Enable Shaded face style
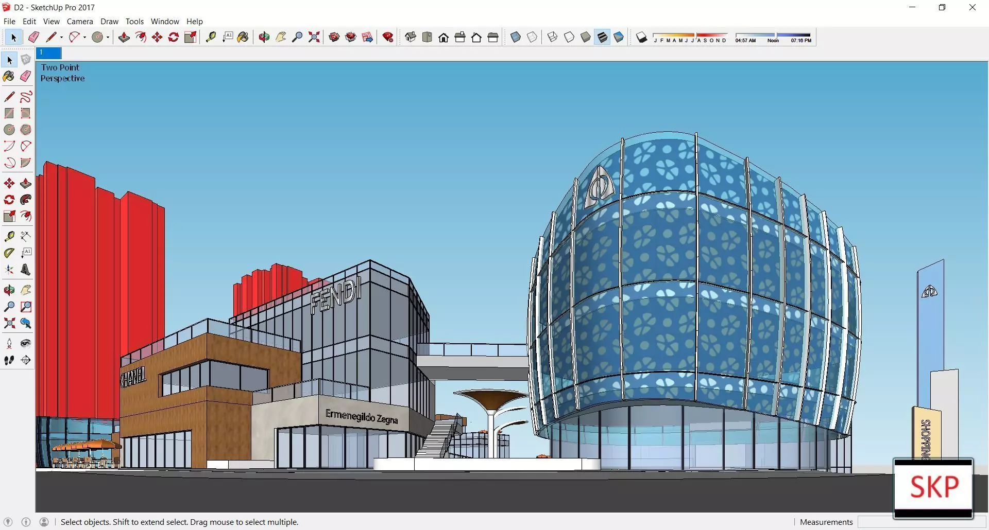This screenshot has width=989, height=530. [x=586, y=37]
